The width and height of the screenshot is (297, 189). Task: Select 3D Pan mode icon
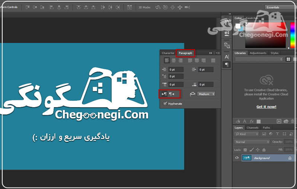172,7
